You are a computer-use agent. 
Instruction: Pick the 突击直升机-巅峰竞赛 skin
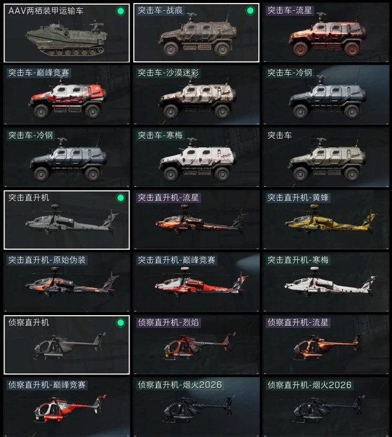coord(196,282)
